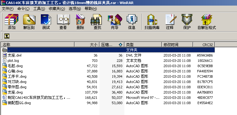
Task: Select file name 装配图GG.dwg
Action: coord(19,103)
